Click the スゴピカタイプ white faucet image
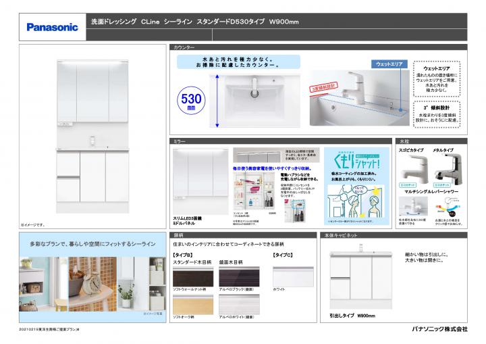The image size is (486, 344). tap(413, 169)
